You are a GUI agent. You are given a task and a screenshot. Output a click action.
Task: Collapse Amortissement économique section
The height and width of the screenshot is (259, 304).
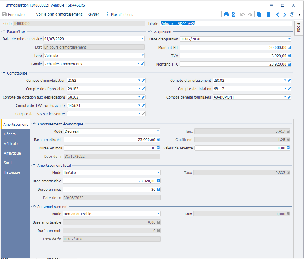point(34,124)
